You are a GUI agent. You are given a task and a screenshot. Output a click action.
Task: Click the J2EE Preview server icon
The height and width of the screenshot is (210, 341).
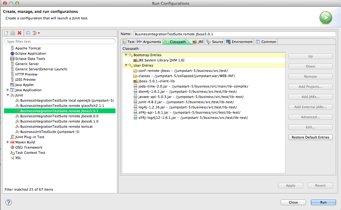tap(12, 80)
